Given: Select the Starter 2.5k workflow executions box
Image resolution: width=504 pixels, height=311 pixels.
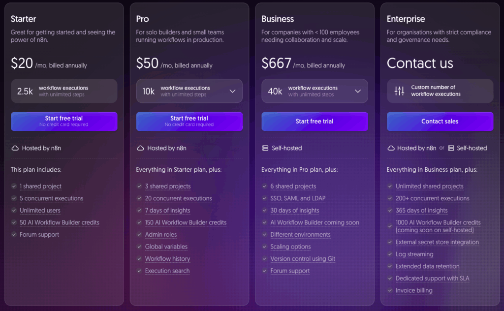Looking at the screenshot, I should (x=64, y=91).
